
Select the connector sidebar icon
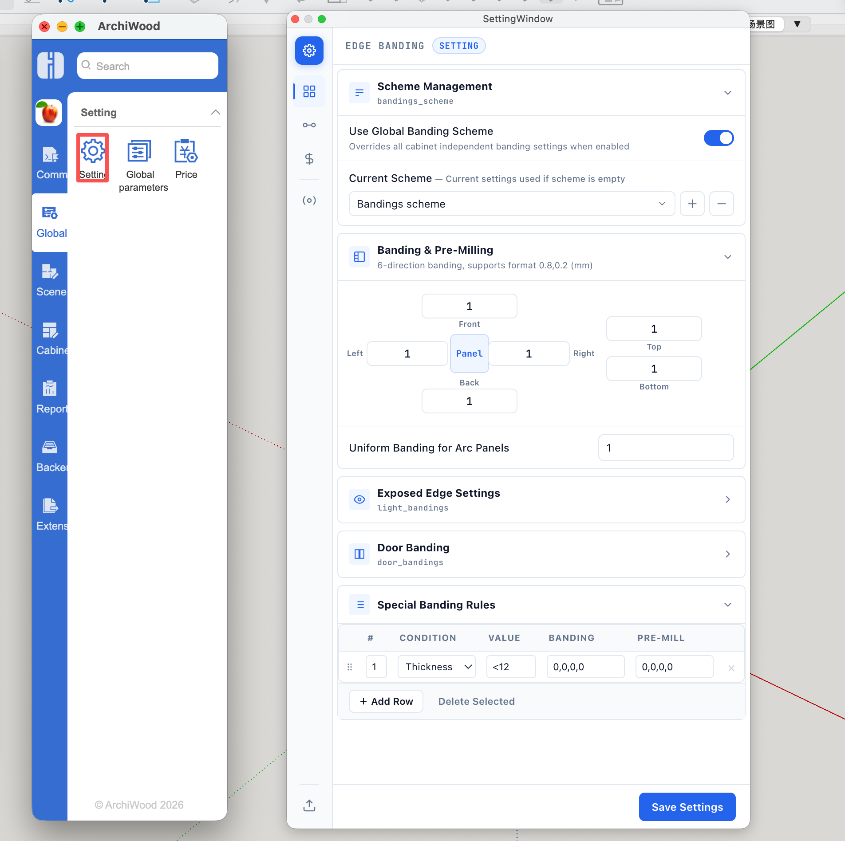point(309,125)
